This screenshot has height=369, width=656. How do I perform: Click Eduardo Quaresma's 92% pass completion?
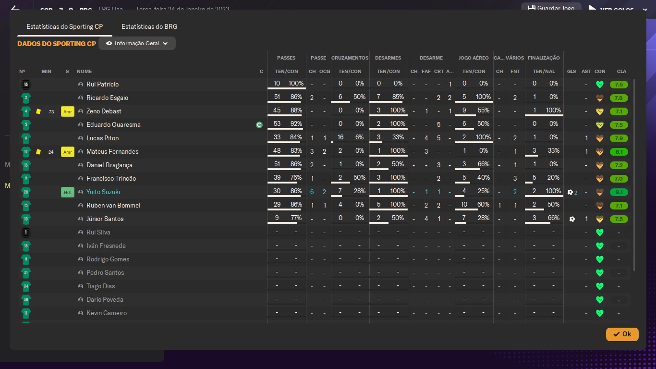[x=296, y=124]
